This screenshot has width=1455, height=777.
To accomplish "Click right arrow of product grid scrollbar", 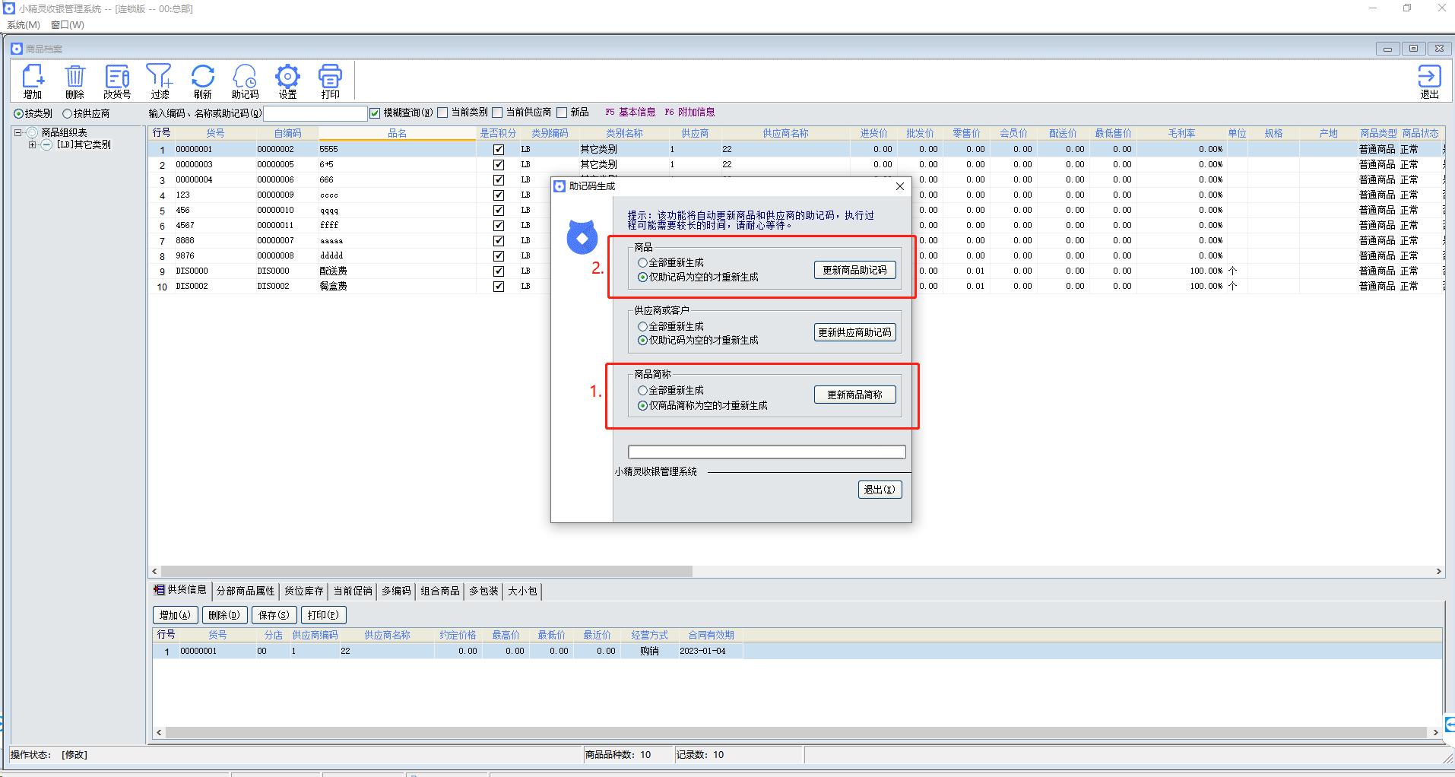I will [x=1438, y=571].
